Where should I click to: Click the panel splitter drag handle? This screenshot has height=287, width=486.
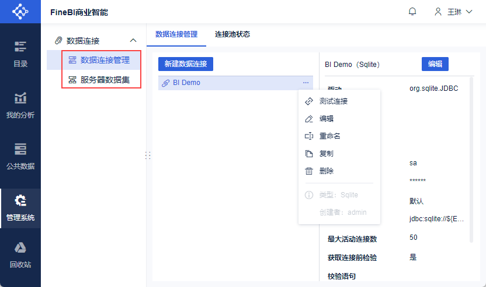pos(148,155)
